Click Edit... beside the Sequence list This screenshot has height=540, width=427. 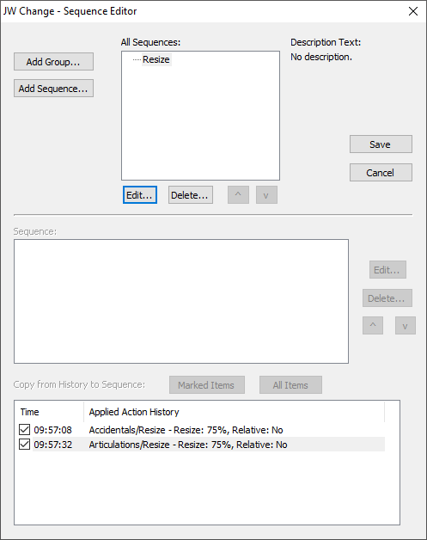coord(387,270)
